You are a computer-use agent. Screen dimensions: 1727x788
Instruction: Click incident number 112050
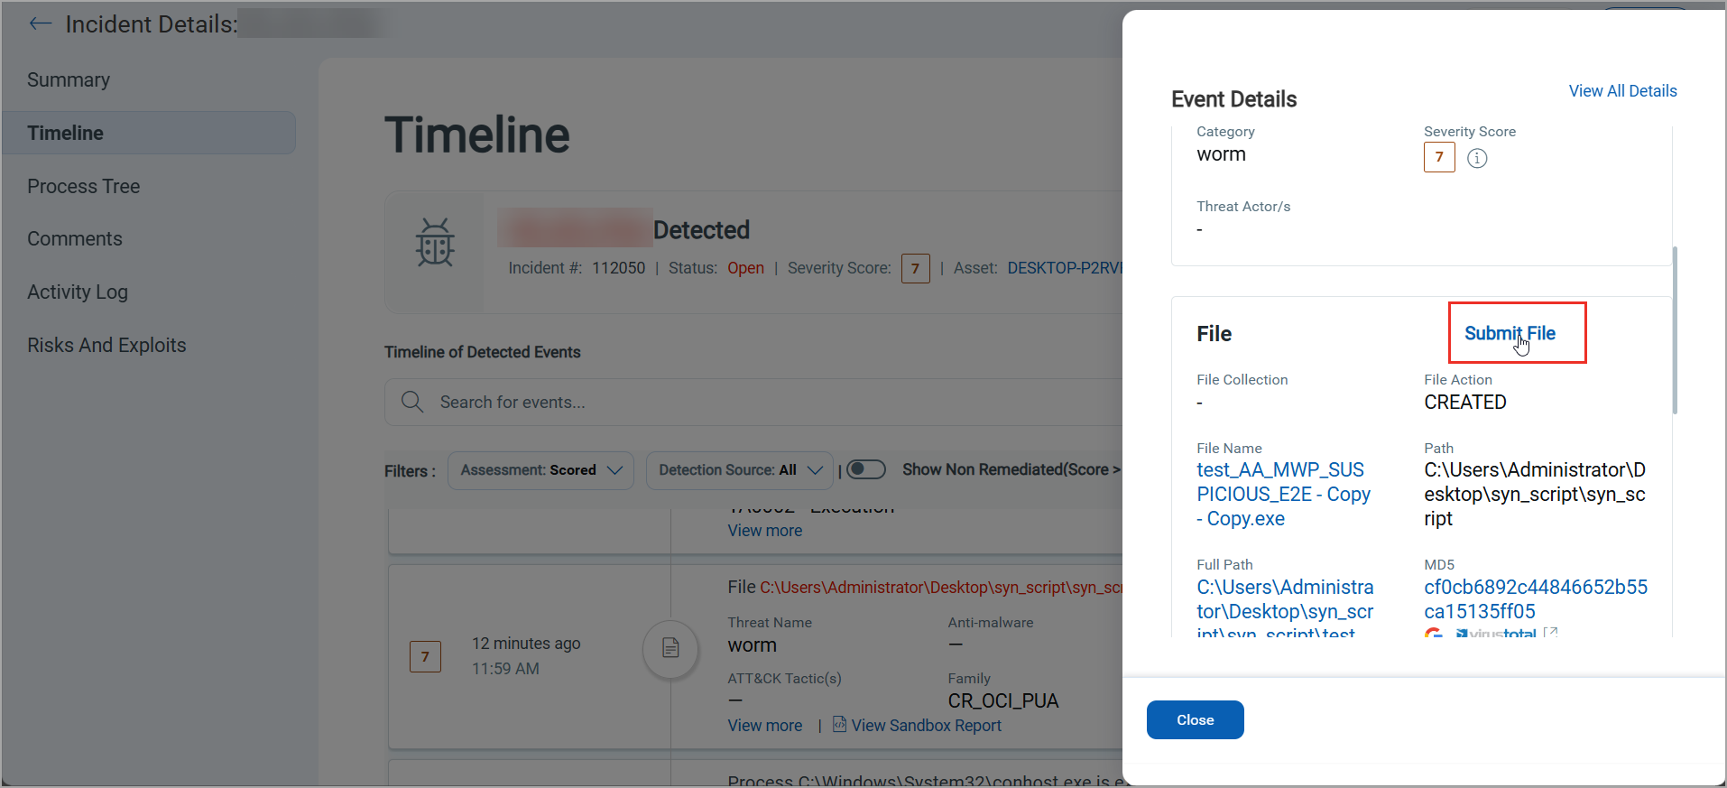618,268
